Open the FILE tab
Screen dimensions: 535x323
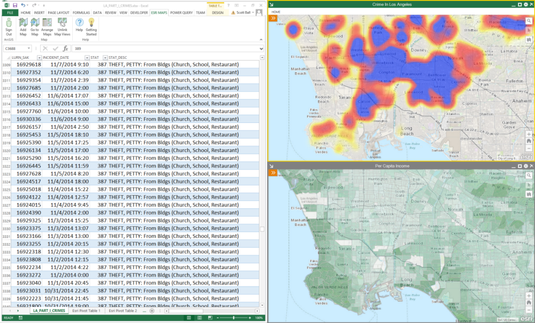pos(10,13)
